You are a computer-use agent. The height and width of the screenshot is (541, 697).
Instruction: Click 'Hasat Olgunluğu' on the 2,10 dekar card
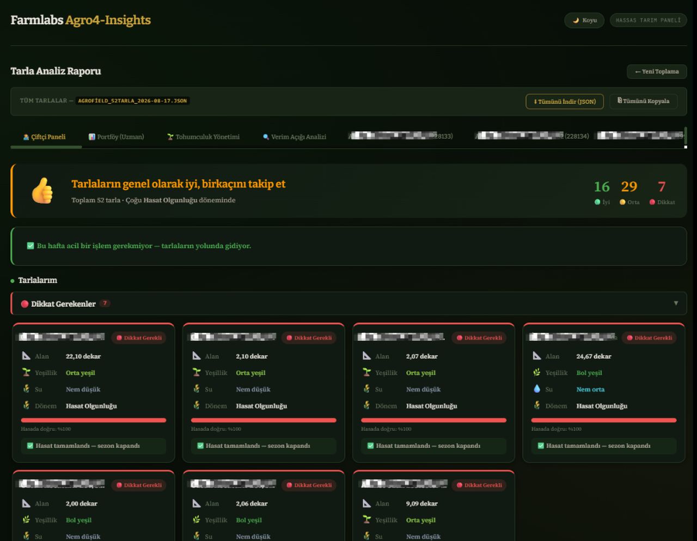261,406
